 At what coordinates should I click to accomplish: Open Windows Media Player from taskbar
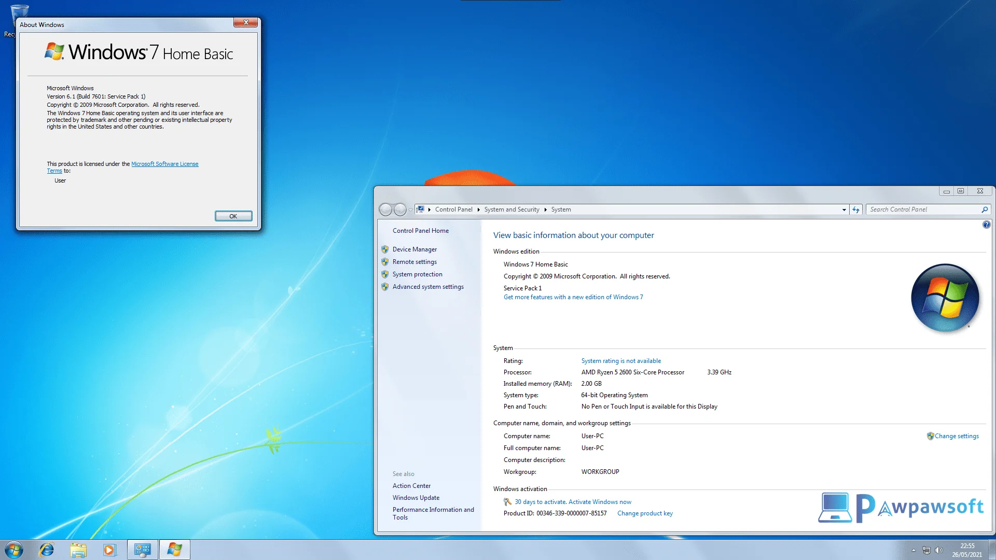109,550
